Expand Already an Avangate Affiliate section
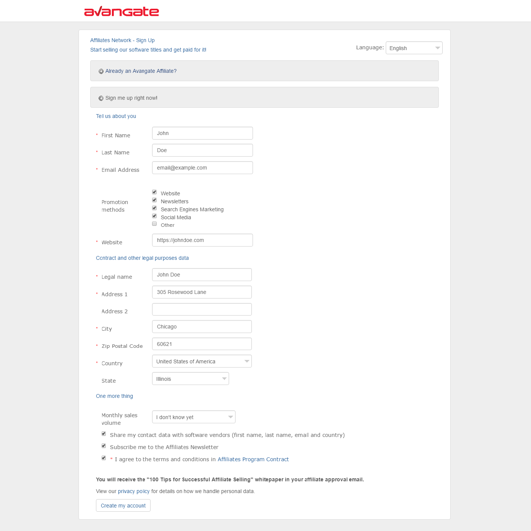Image resolution: width=531 pixels, height=531 pixels. [x=264, y=71]
